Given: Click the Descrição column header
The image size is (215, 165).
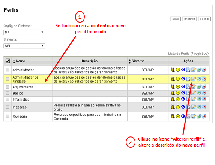Looking at the screenshot, I should tap(90, 61).
